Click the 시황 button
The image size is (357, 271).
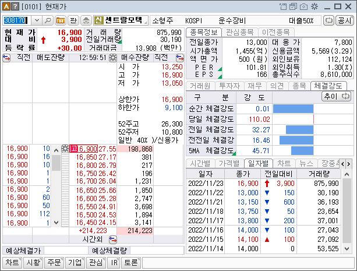pyautogui.click(x=33, y=263)
